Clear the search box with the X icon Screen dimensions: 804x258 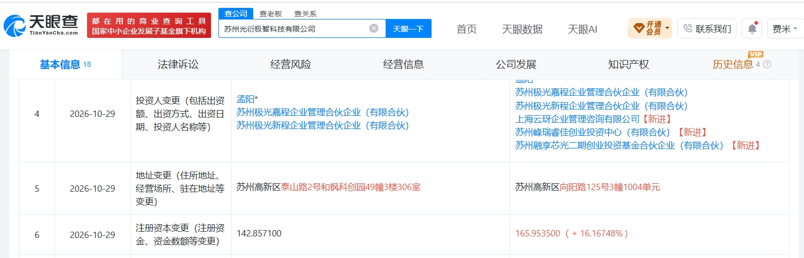coord(374,28)
